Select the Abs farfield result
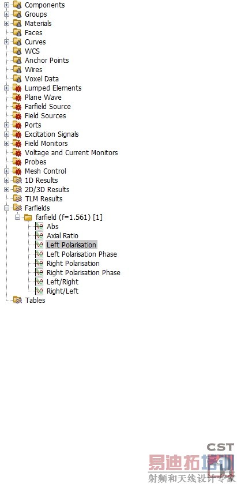 coord(52,226)
